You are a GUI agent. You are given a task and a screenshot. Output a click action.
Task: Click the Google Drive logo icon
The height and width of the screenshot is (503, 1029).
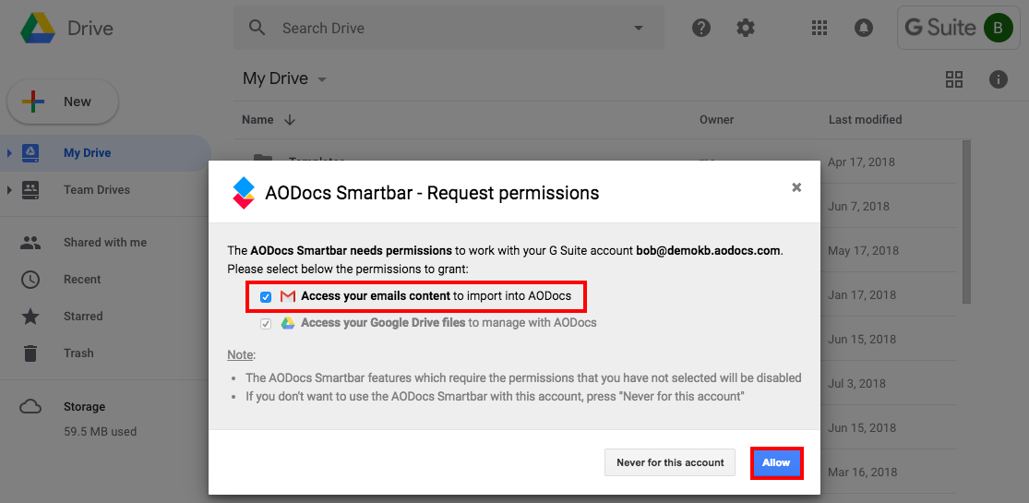coord(38,29)
